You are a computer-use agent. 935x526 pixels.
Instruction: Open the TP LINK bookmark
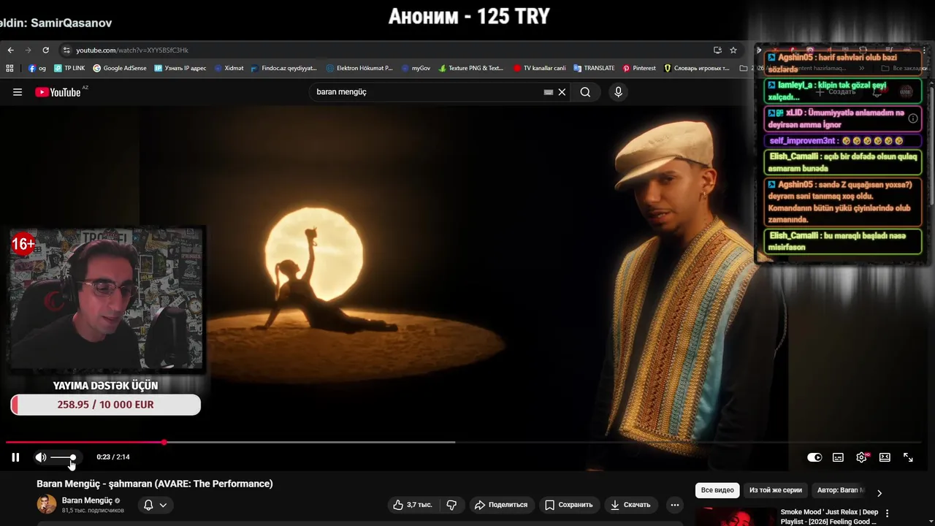coord(69,68)
